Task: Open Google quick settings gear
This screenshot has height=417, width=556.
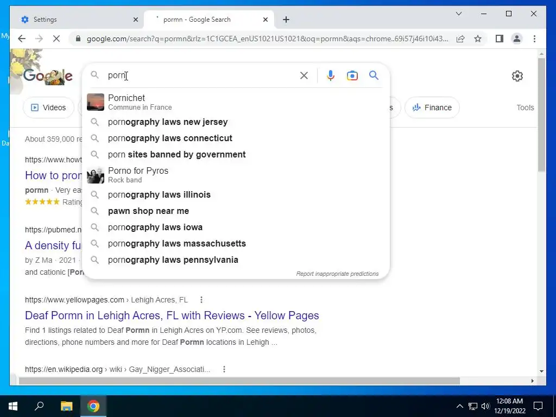Action: point(517,76)
